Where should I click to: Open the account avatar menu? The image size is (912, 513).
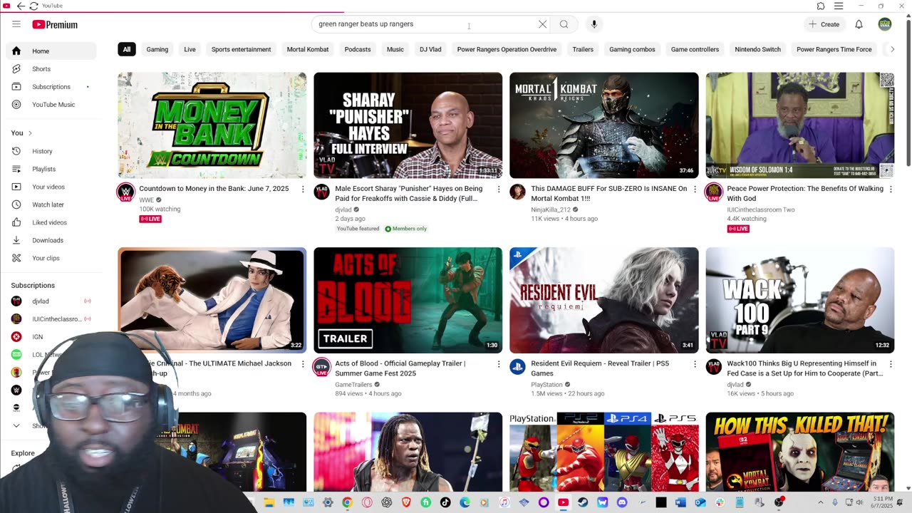coord(885,24)
